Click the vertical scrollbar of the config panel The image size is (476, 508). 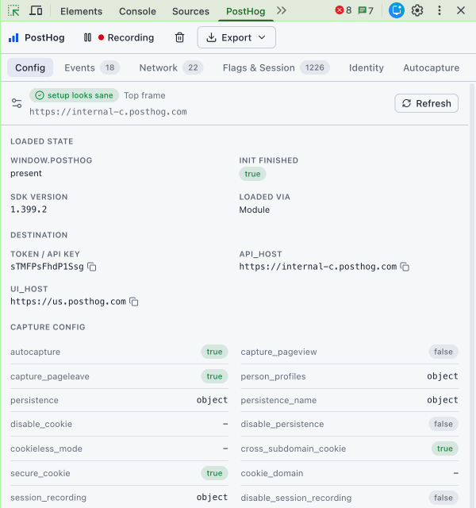point(472,294)
